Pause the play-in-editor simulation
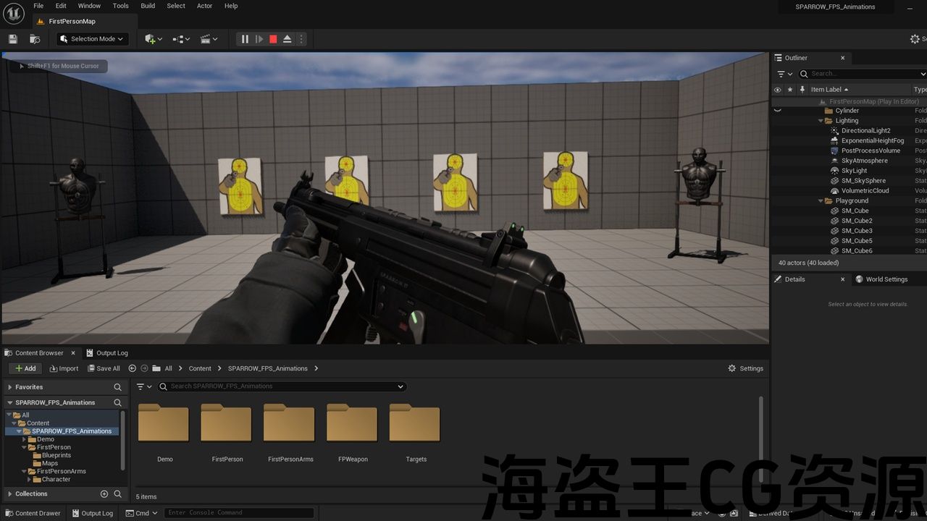Screen dimensions: 927x521 tap(245, 39)
